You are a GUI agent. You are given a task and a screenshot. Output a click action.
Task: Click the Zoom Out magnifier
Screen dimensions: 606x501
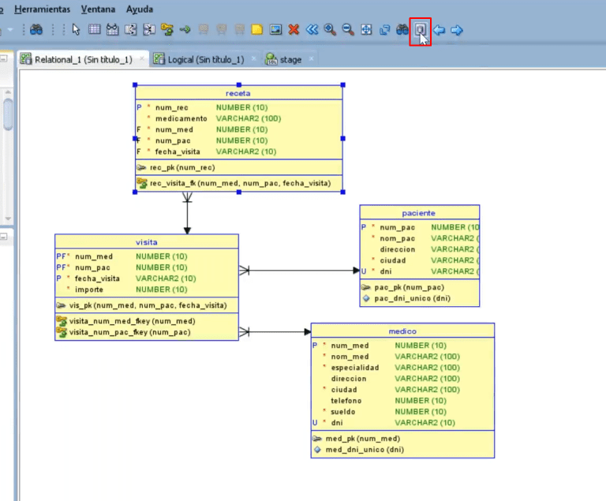coord(348,30)
